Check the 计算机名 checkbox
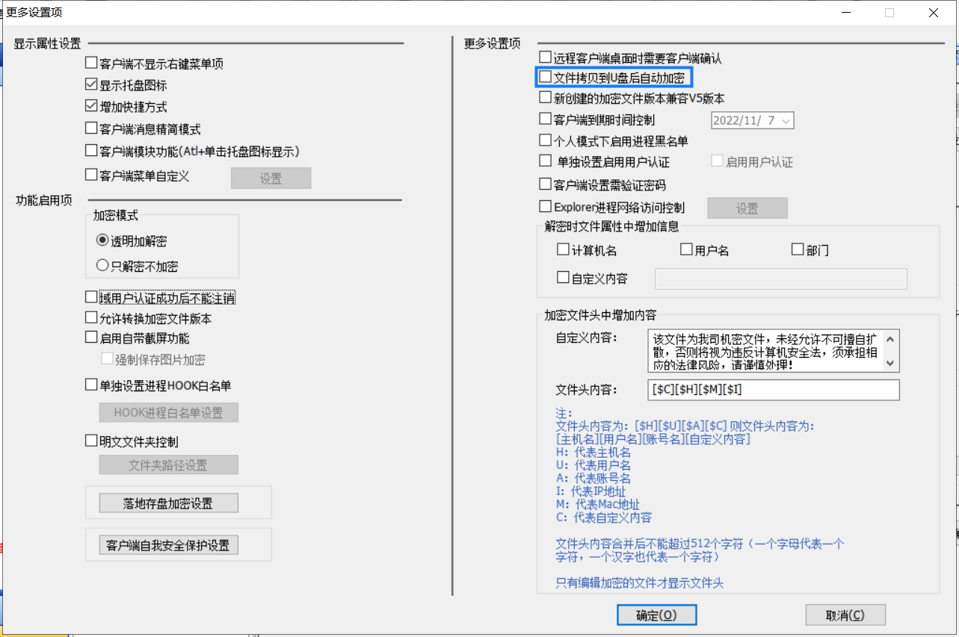This screenshot has height=637, width=959. (564, 250)
